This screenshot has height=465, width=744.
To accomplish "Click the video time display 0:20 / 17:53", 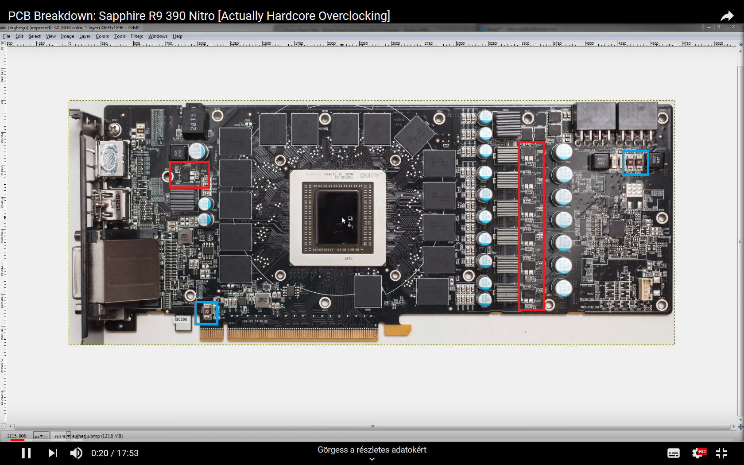I will 115,453.
